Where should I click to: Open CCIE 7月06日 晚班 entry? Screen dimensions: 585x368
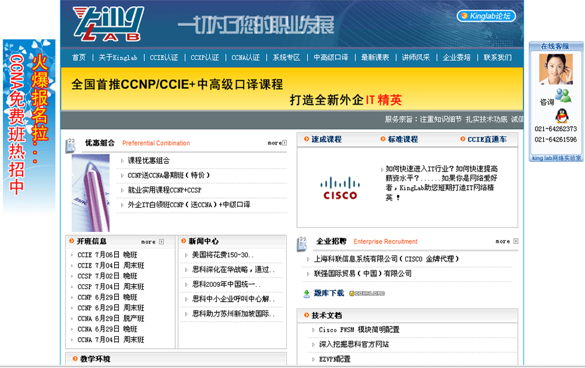(x=108, y=254)
